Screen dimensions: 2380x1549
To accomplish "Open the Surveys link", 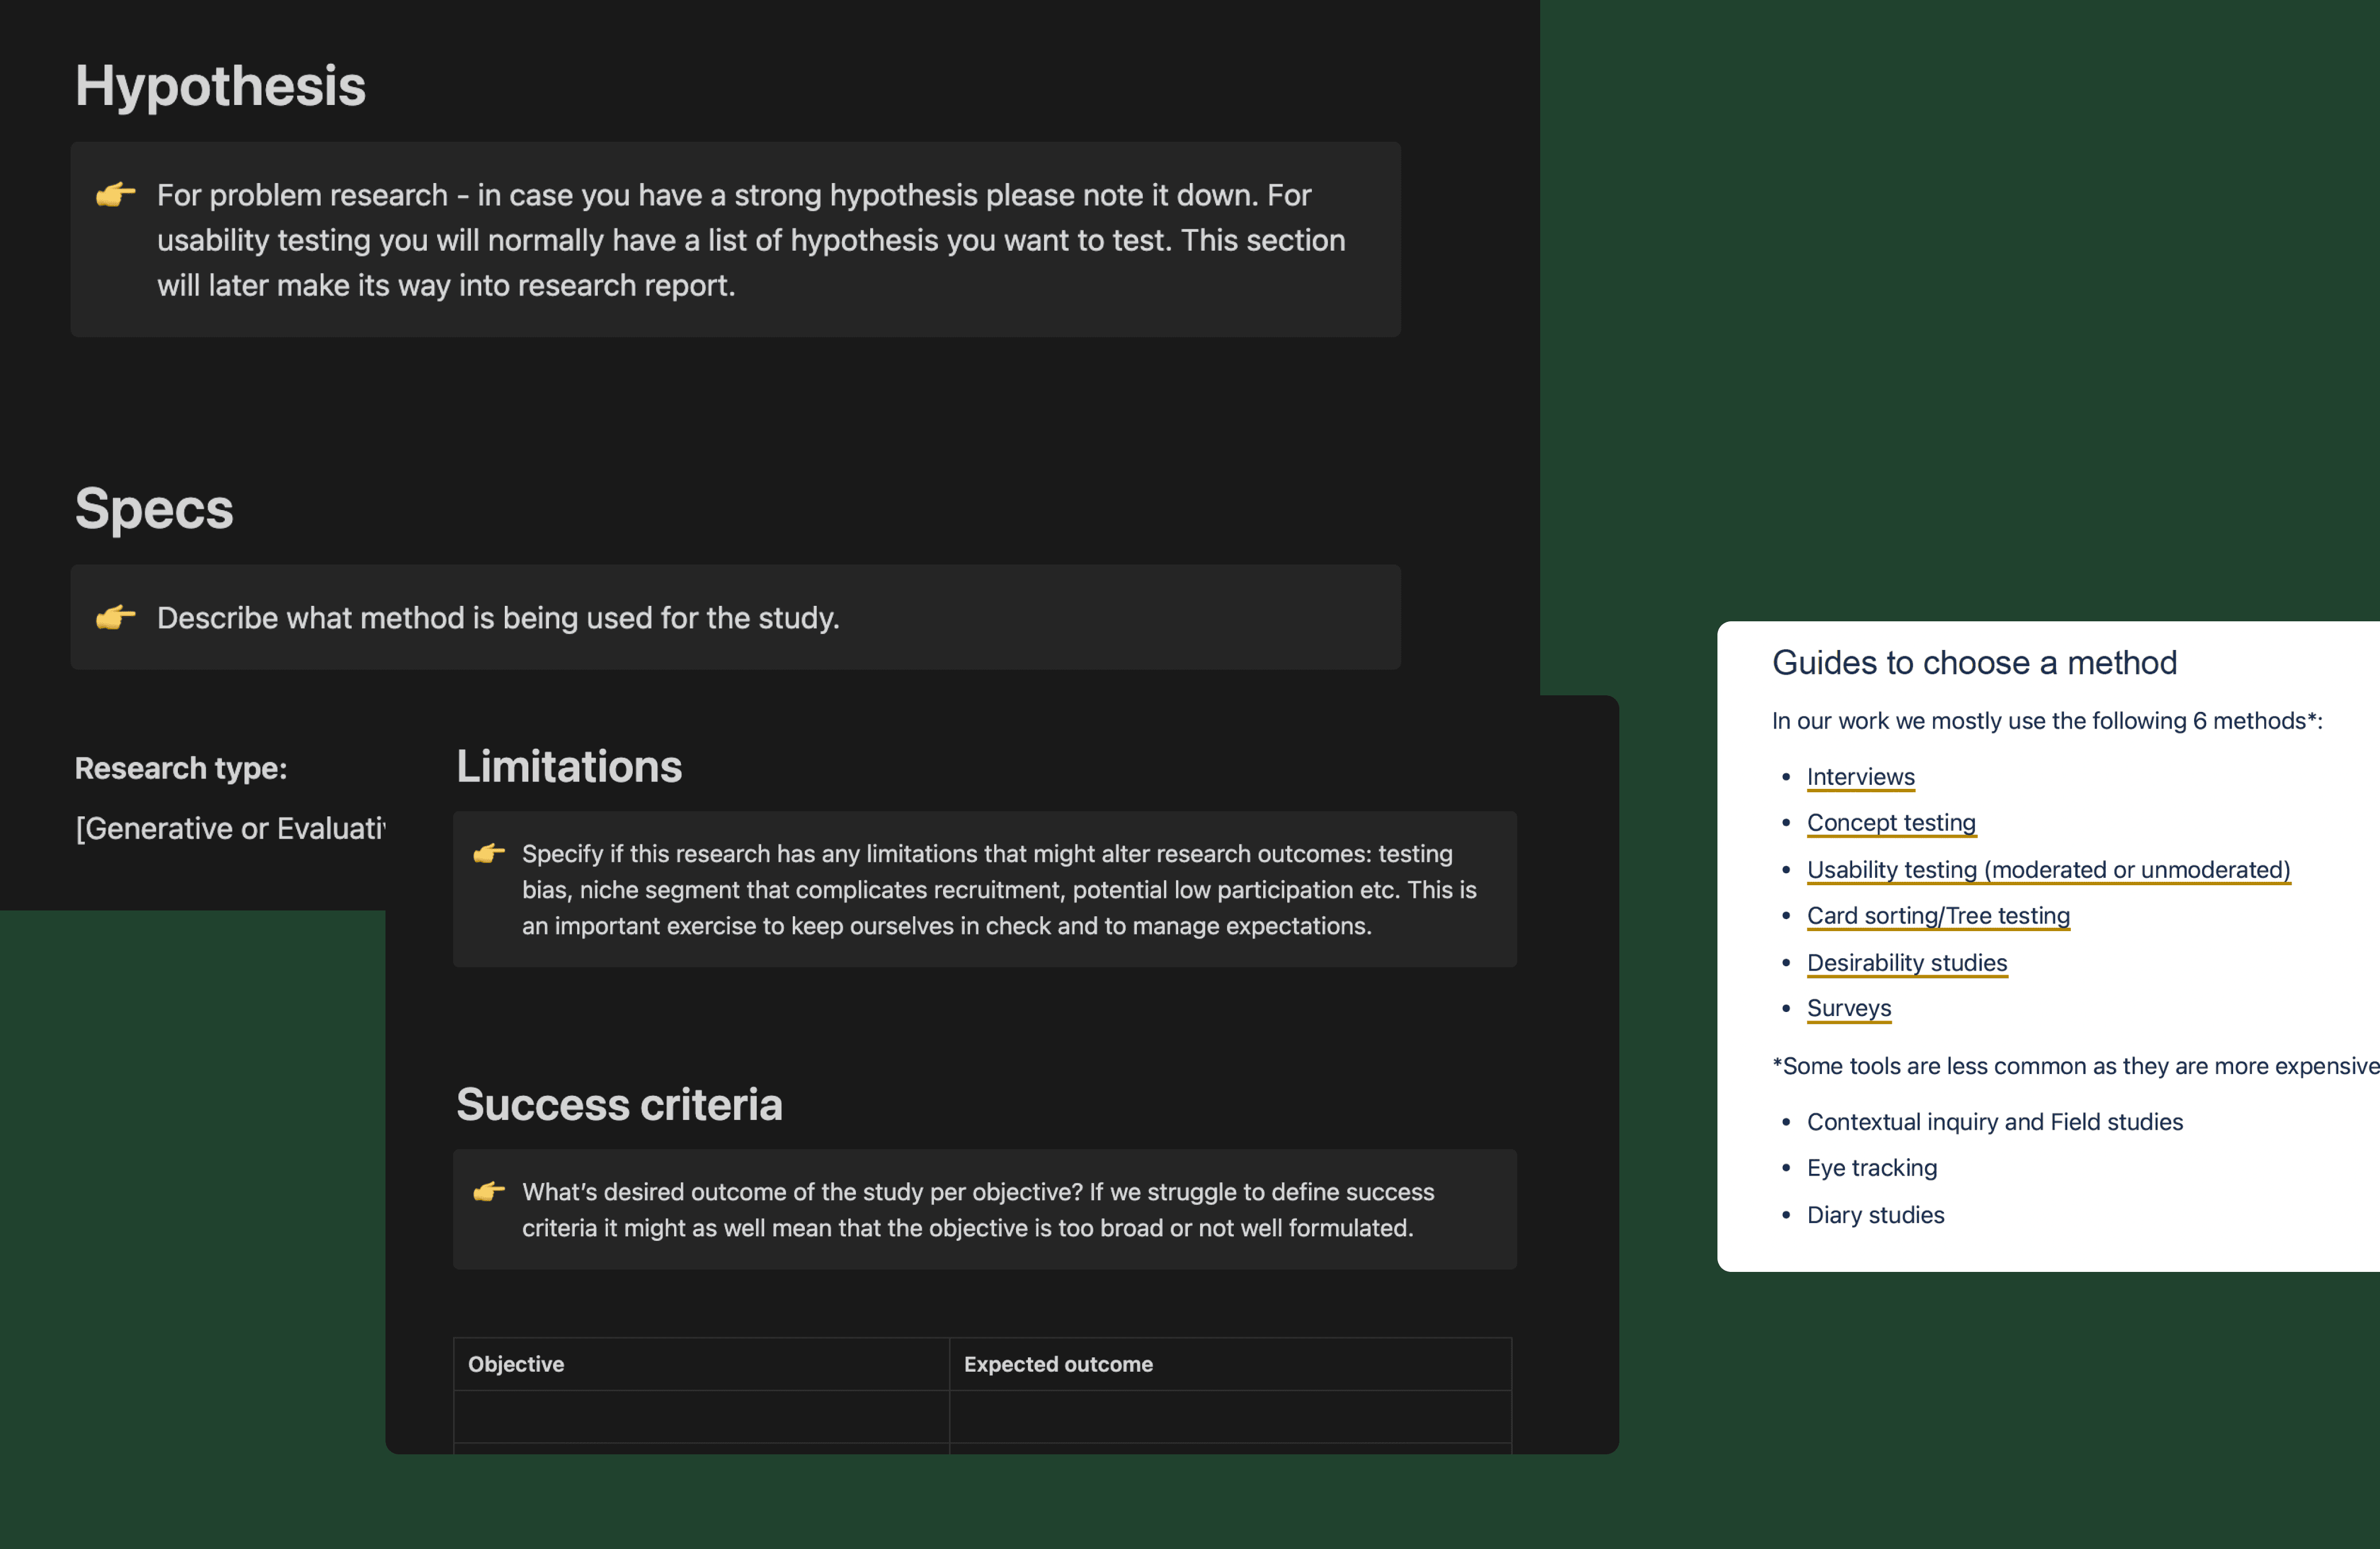I will (1848, 1008).
